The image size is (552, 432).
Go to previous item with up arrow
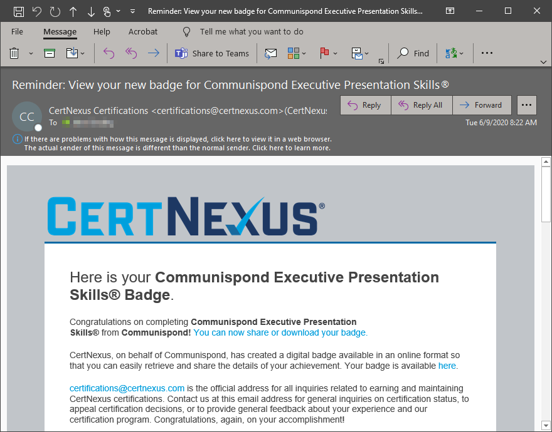click(73, 12)
